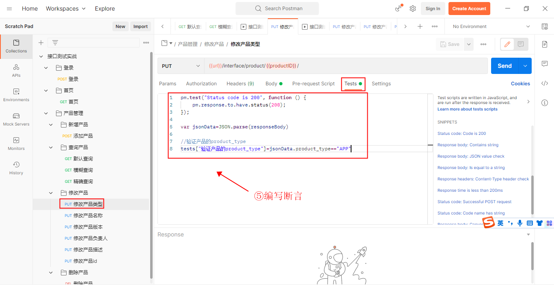Switch to the Headers (9) tab
This screenshot has width=554, height=286.
[x=240, y=84]
